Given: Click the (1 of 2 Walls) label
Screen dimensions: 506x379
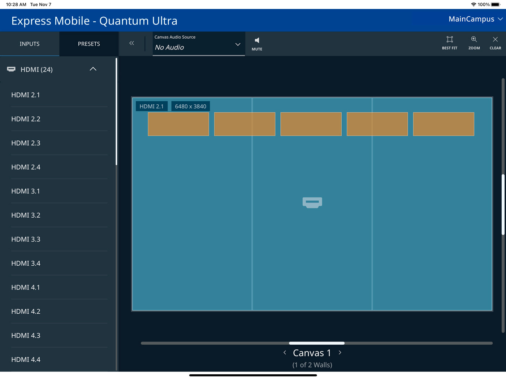Looking at the screenshot, I should point(312,365).
